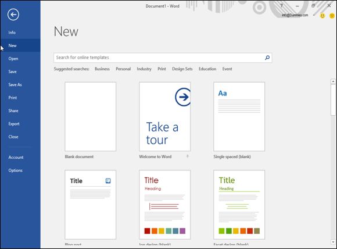
Task: Click the search magnifier icon
Action: click(x=267, y=58)
